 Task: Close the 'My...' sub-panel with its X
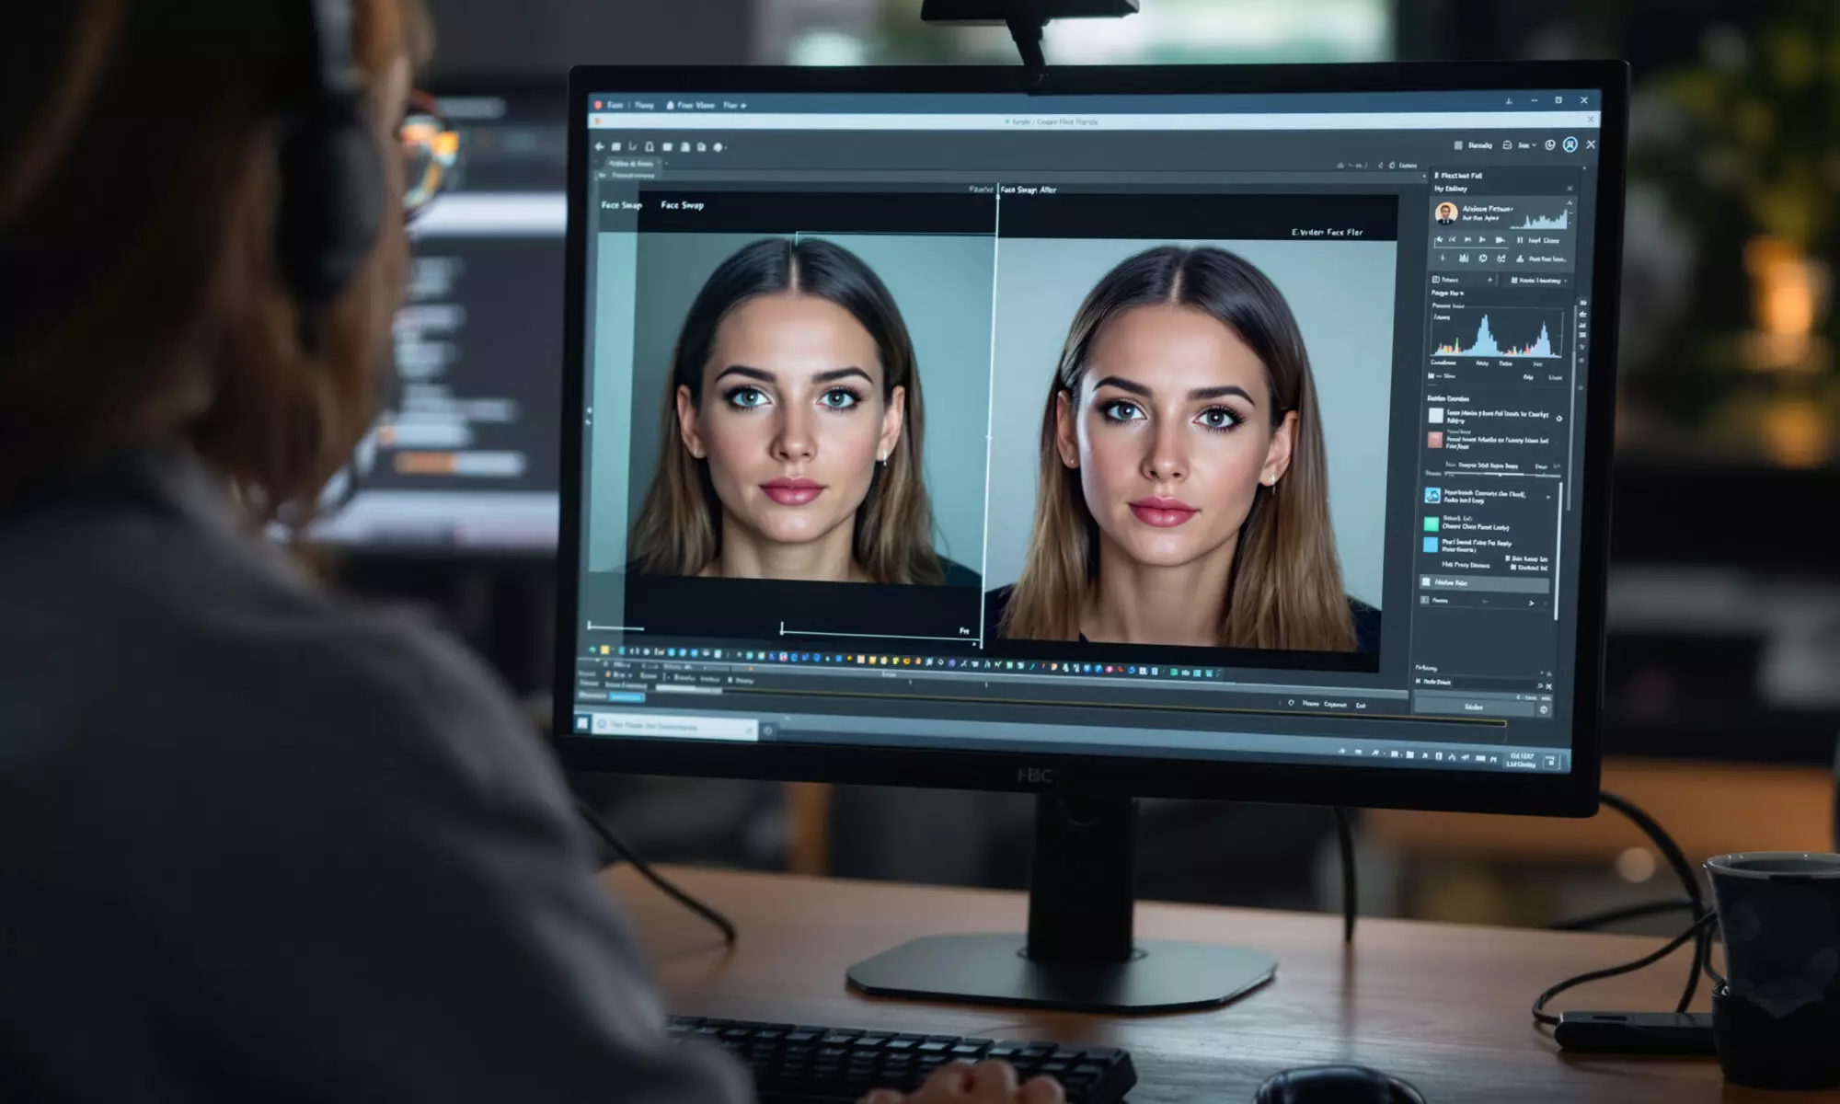point(1570,189)
